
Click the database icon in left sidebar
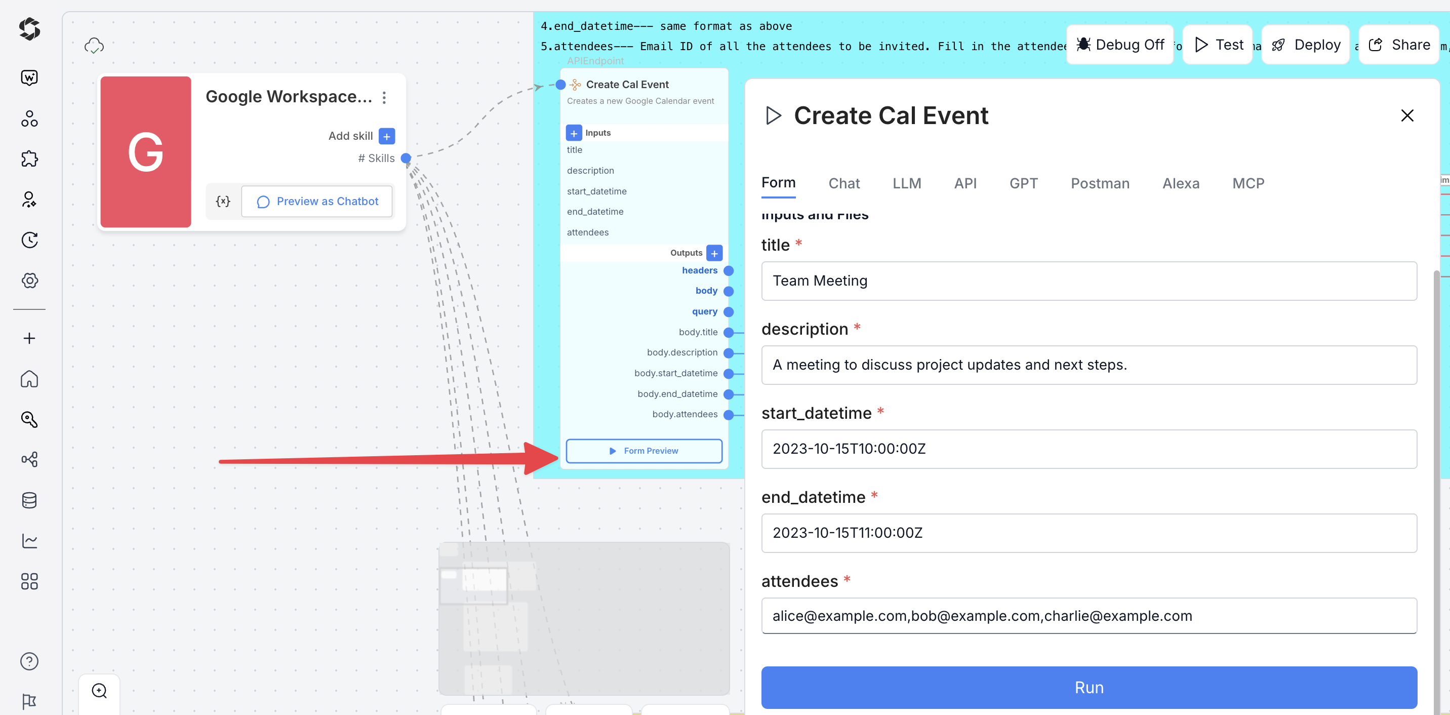[x=29, y=500]
